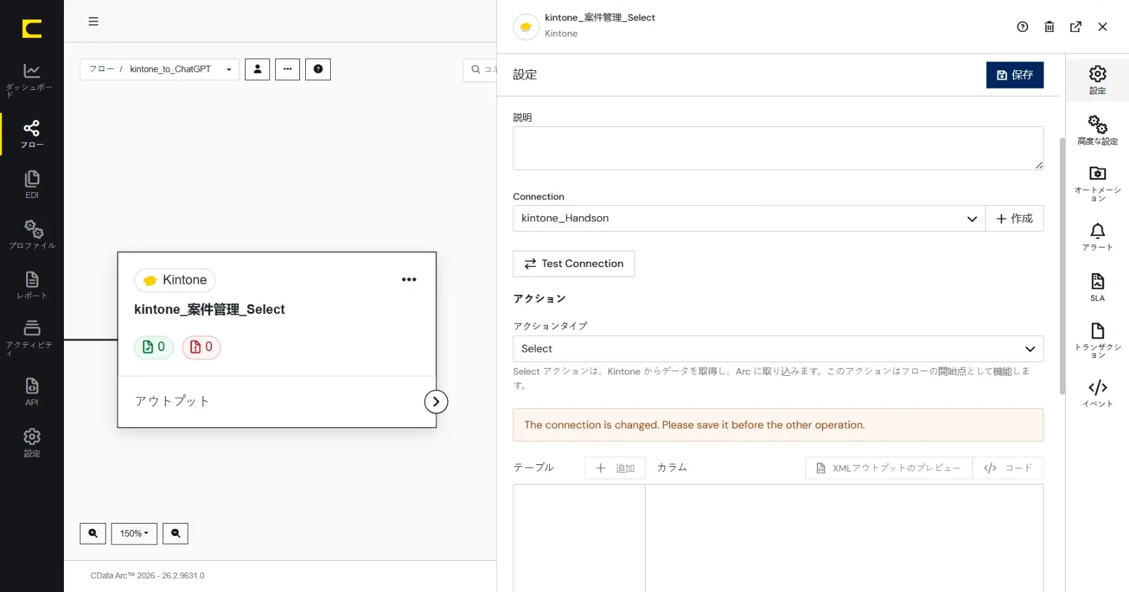
Task: Switch to the SLA tab
Action: coord(1098,287)
